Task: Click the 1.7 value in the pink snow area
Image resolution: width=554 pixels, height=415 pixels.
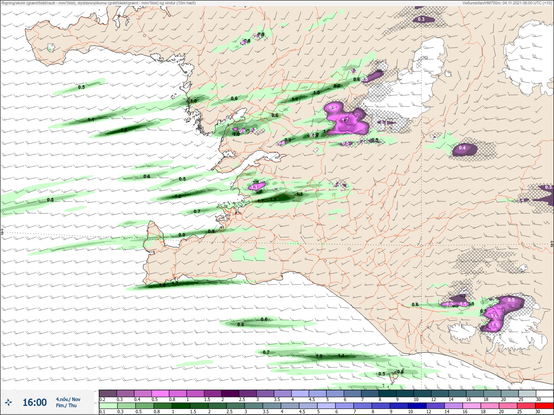Action: point(345,120)
